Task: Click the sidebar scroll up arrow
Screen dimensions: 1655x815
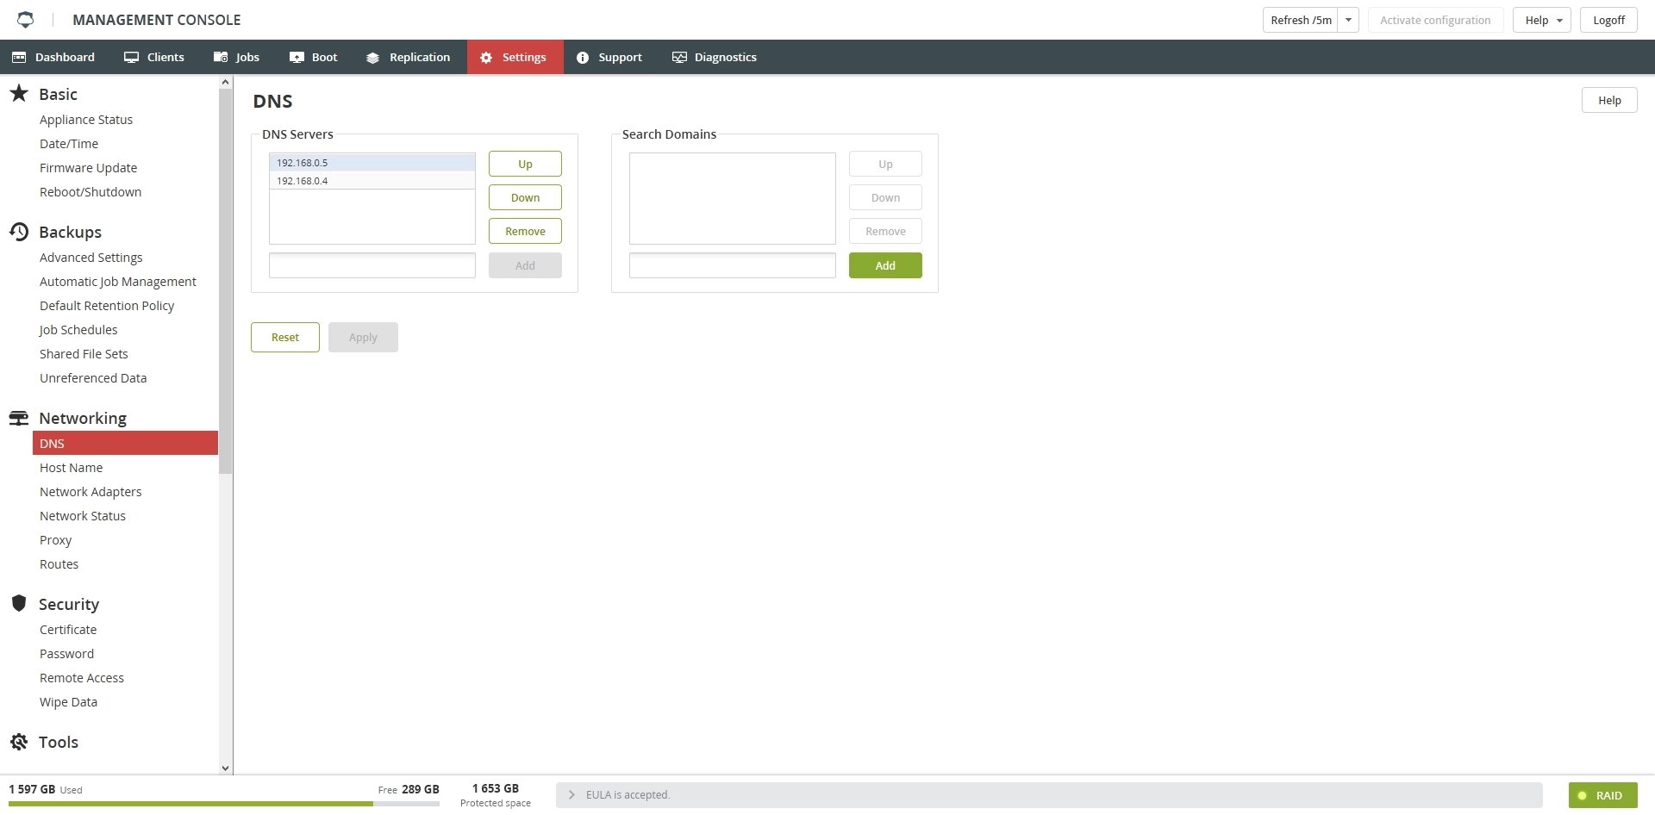Action: [225, 83]
